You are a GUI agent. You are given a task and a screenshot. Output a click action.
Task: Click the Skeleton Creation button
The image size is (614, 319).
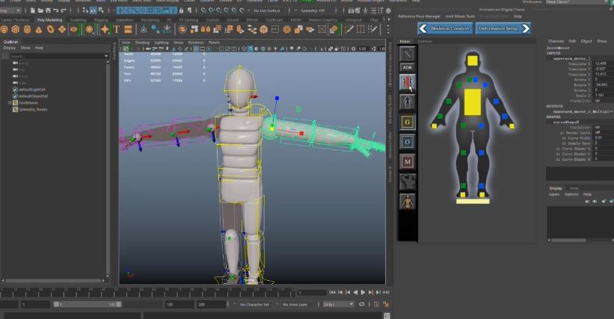[444, 28]
